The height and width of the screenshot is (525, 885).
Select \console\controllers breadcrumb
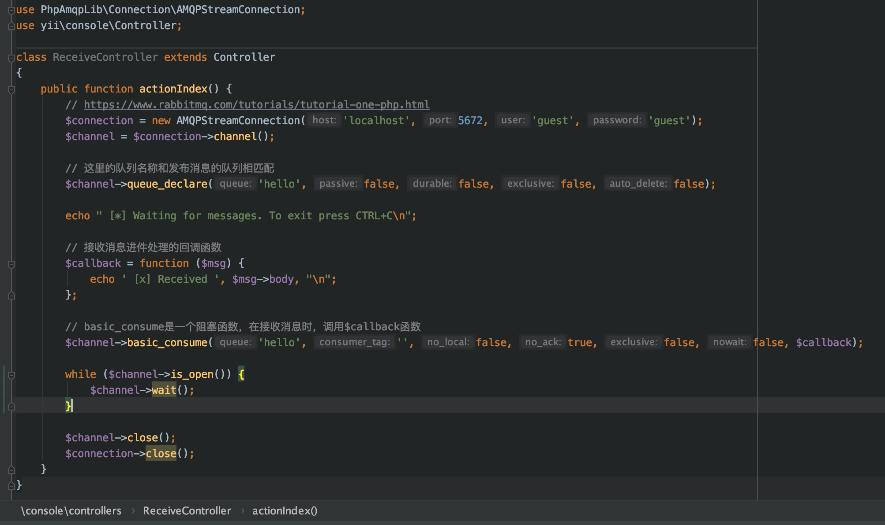pos(71,511)
